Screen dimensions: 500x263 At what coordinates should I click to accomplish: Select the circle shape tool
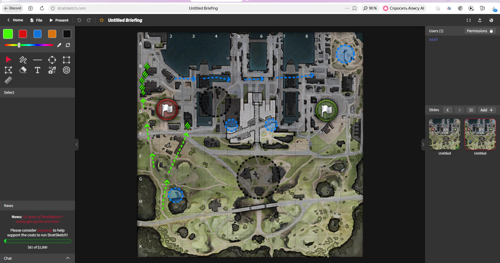[x=52, y=60]
